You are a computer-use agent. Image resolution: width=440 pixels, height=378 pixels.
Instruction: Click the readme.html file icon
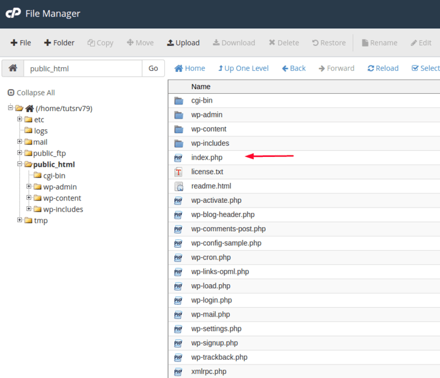click(x=178, y=186)
